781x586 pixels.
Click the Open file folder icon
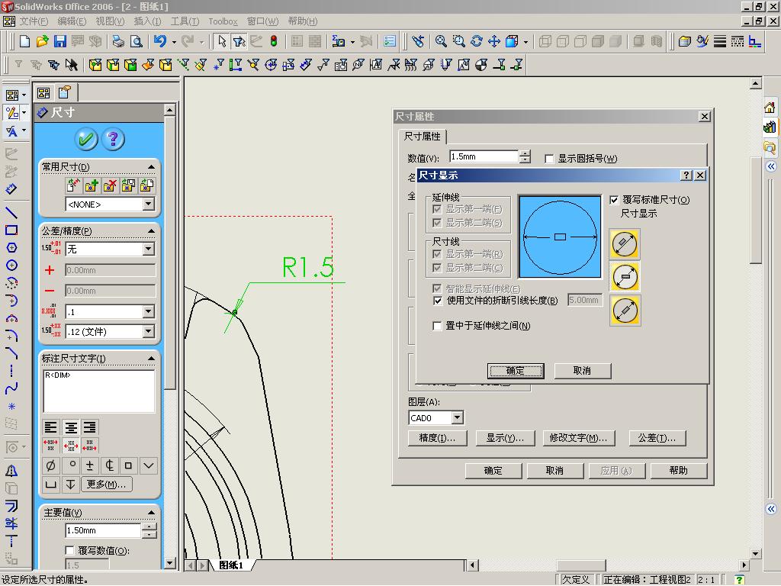coord(43,41)
